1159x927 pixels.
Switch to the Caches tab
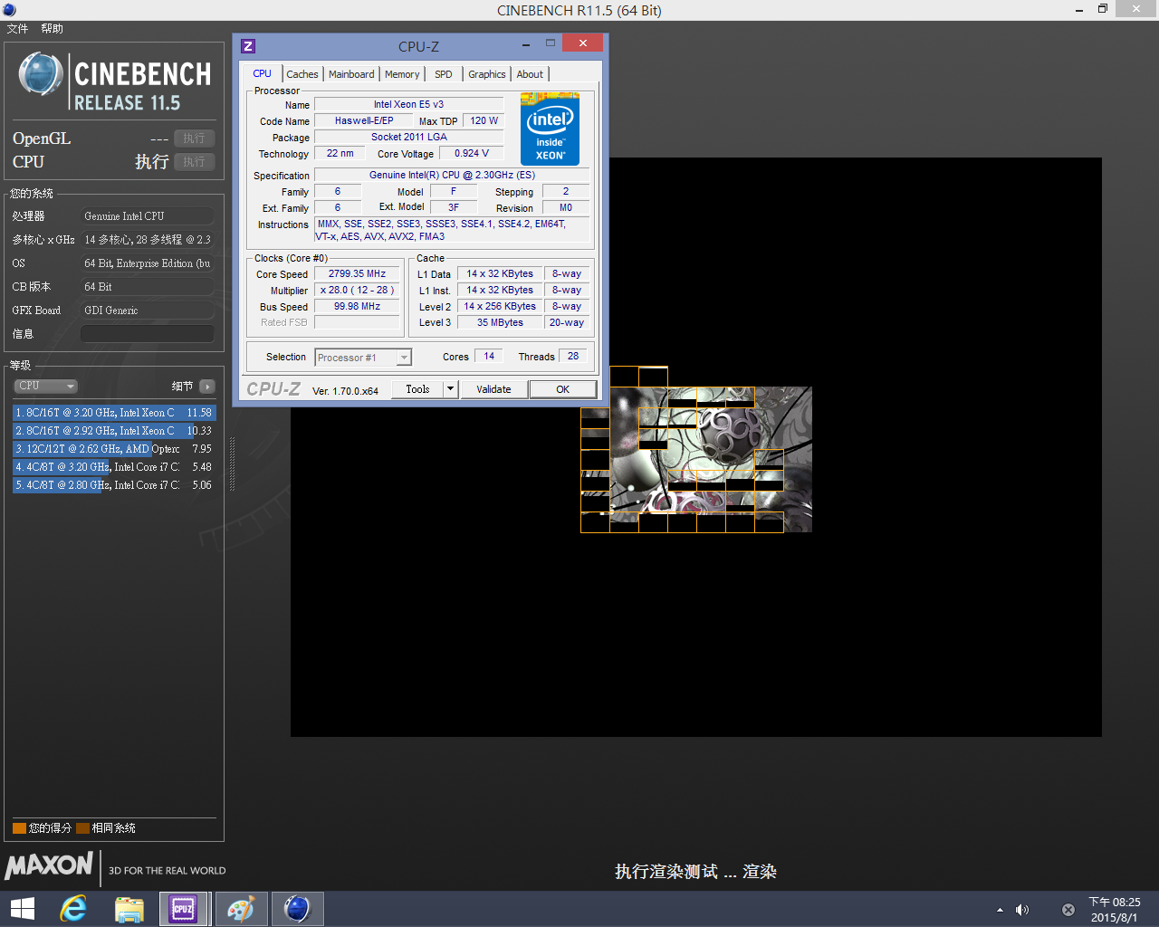(x=302, y=74)
